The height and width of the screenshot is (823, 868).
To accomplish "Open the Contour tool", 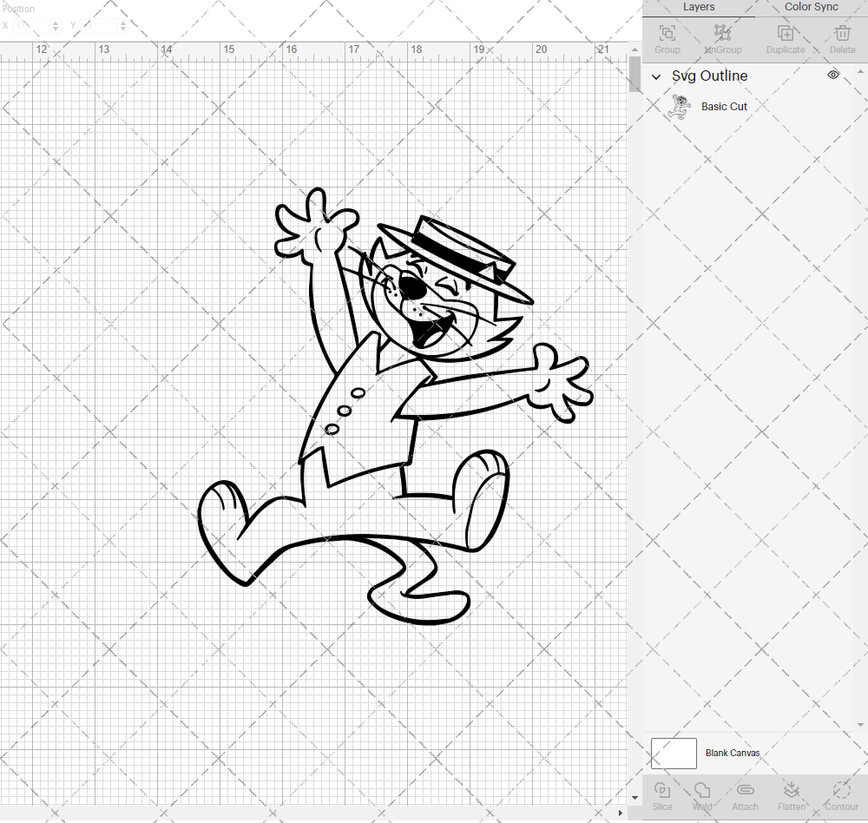I will (841, 796).
